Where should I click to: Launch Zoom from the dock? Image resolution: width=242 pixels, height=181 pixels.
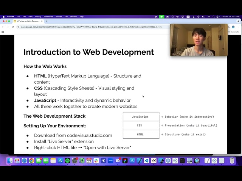[x=110, y=161]
